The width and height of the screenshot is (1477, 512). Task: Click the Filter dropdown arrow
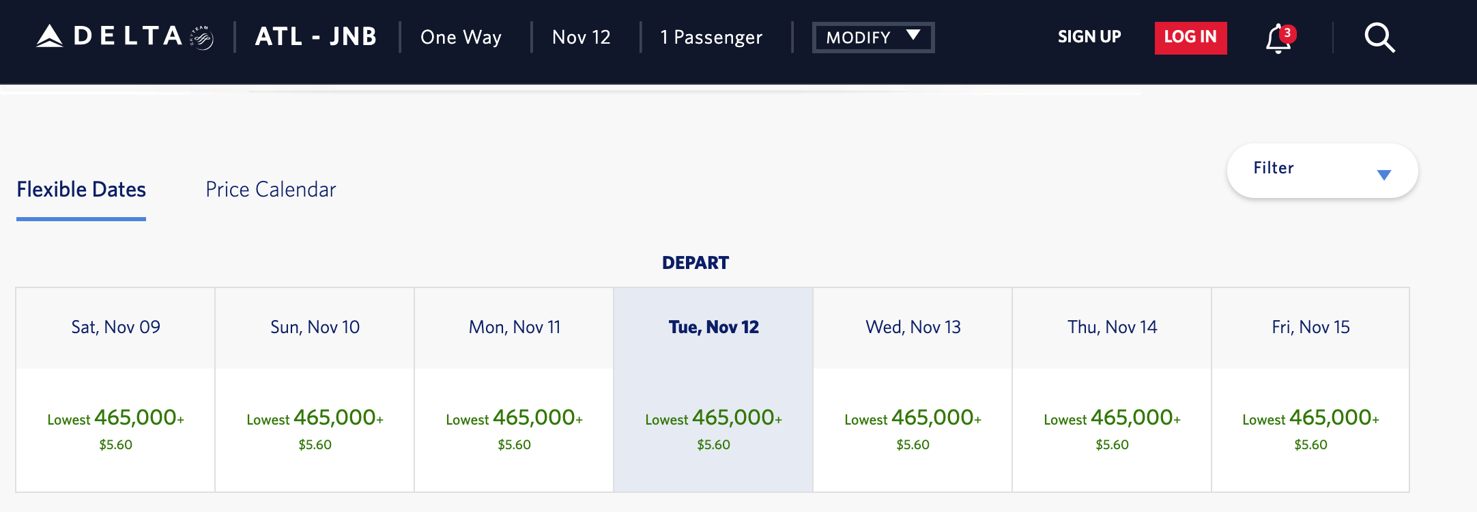click(x=1383, y=175)
